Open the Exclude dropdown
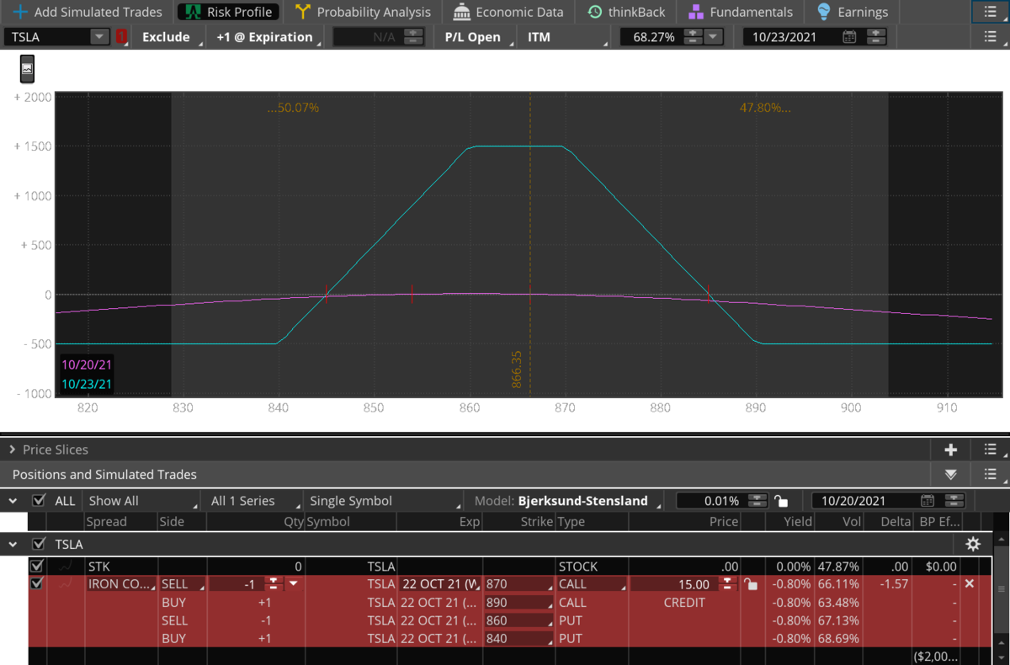This screenshot has width=1010, height=665. pos(169,37)
